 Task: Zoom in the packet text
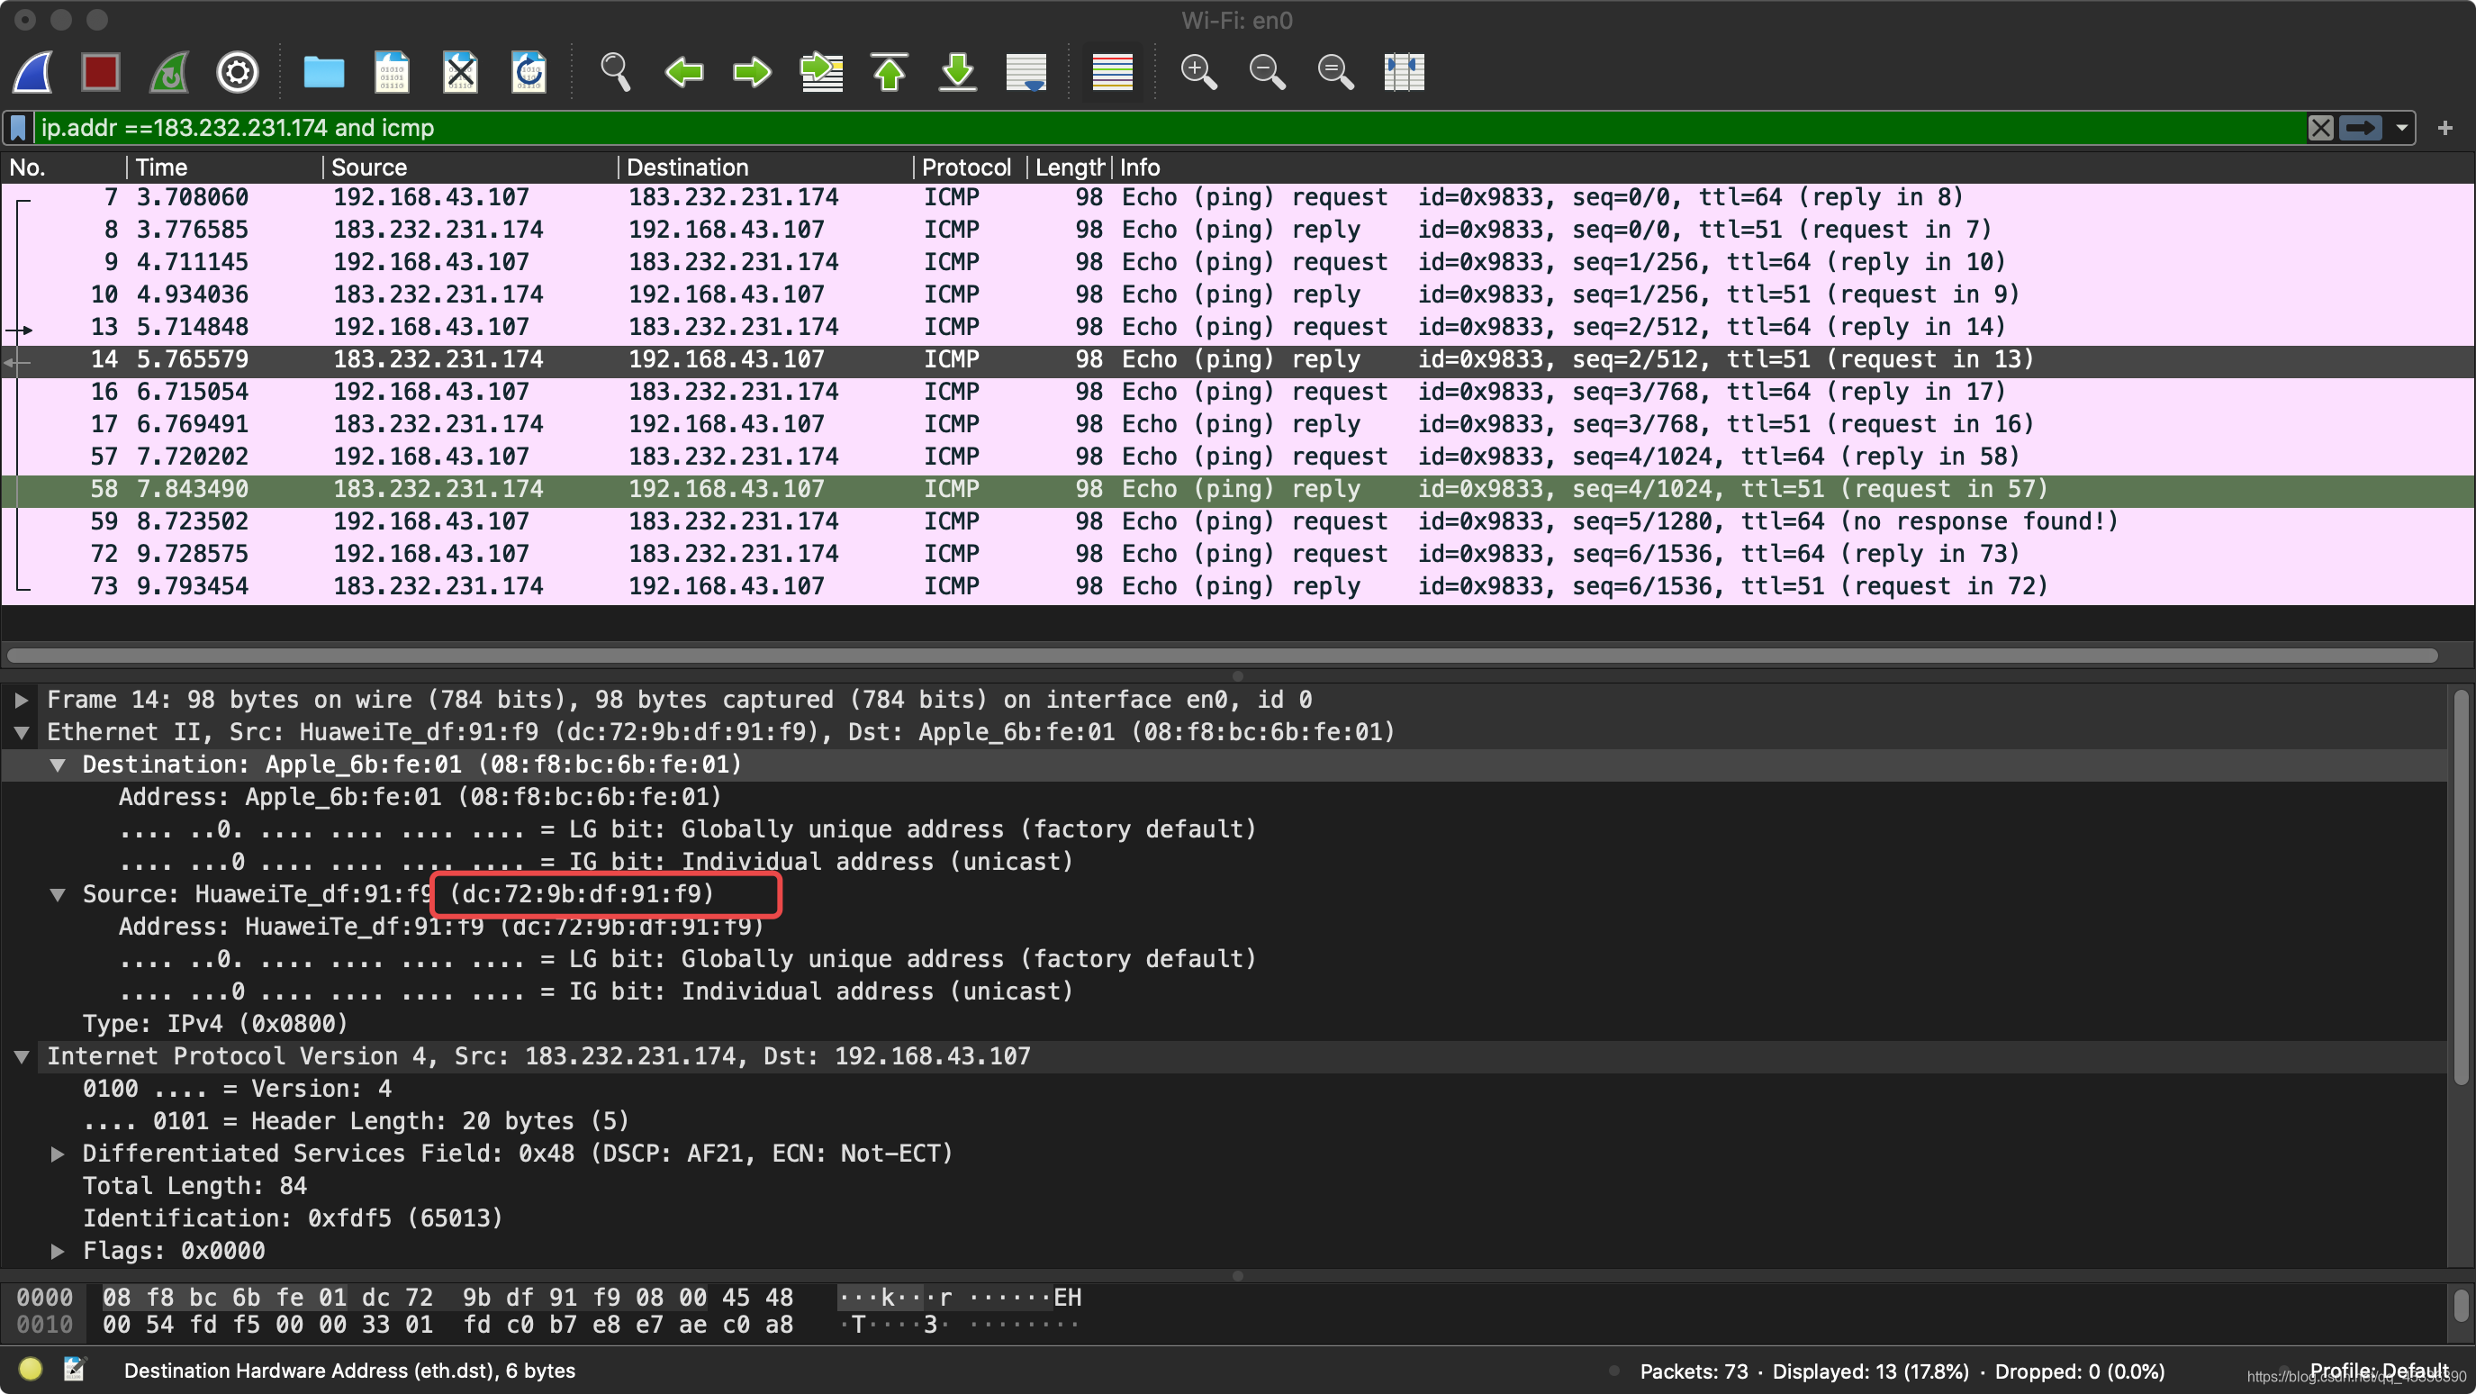(1198, 72)
